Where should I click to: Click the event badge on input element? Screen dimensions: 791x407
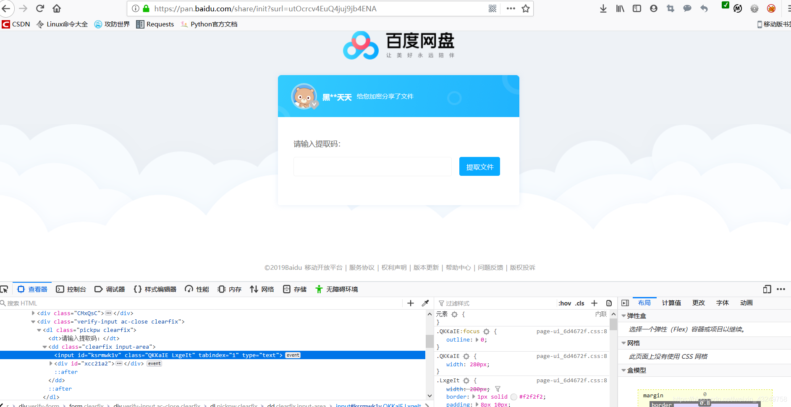click(x=293, y=355)
